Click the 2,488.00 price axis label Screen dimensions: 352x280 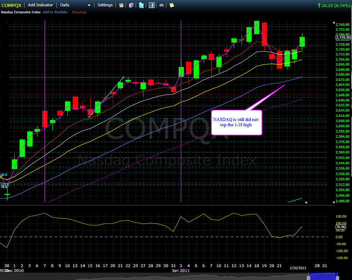tap(342, 201)
